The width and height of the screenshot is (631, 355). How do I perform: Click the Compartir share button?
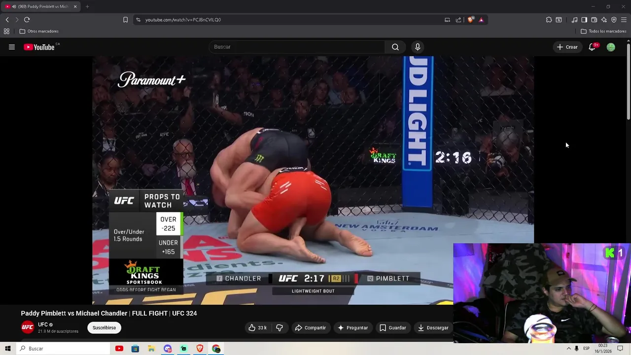(x=310, y=327)
